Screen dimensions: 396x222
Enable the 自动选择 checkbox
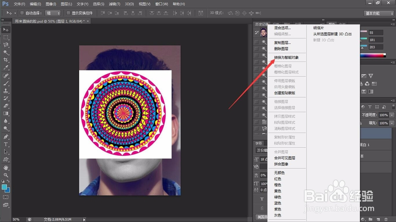coord(22,13)
